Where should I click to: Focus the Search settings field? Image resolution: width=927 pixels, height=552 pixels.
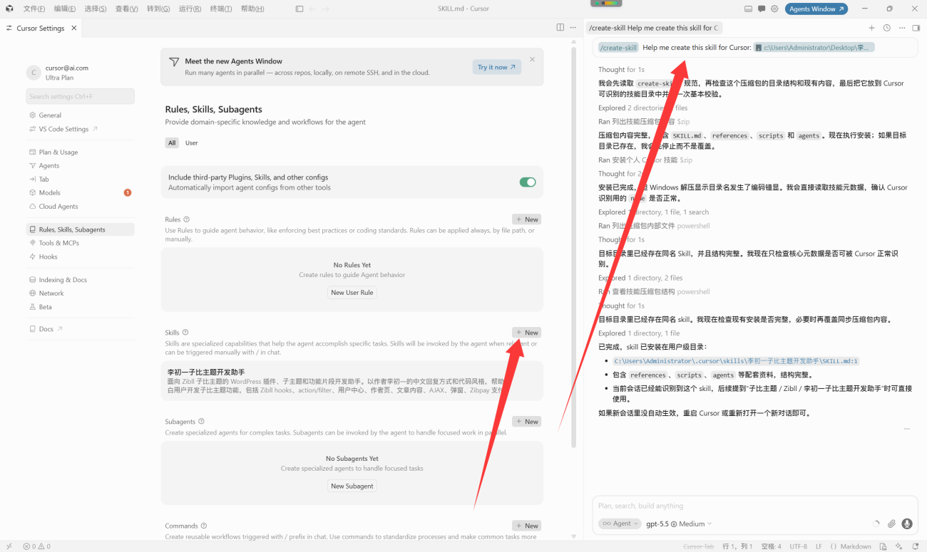pos(81,96)
